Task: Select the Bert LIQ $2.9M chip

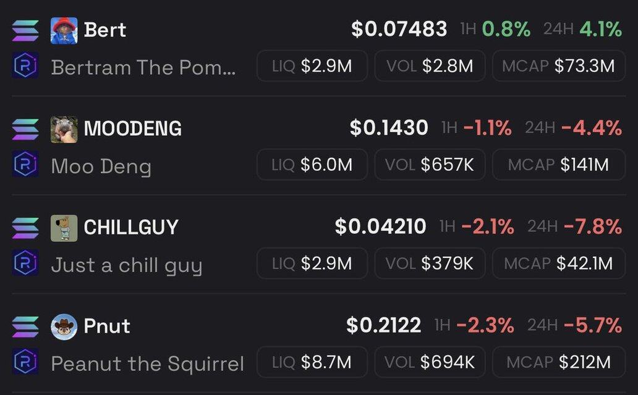Action: tap(312, 66)
